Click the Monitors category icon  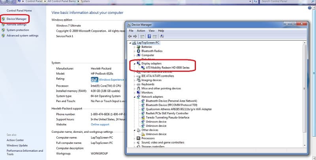pos(139,92)
